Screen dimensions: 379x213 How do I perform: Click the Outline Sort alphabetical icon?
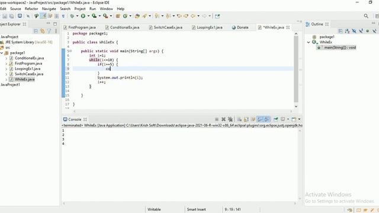click(x=347, y=31)
